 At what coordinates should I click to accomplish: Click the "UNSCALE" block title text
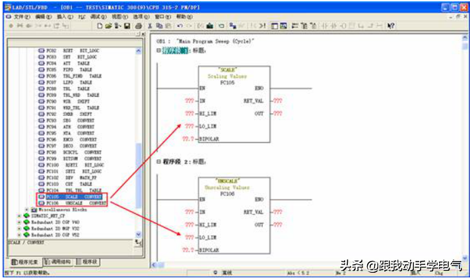227,181
